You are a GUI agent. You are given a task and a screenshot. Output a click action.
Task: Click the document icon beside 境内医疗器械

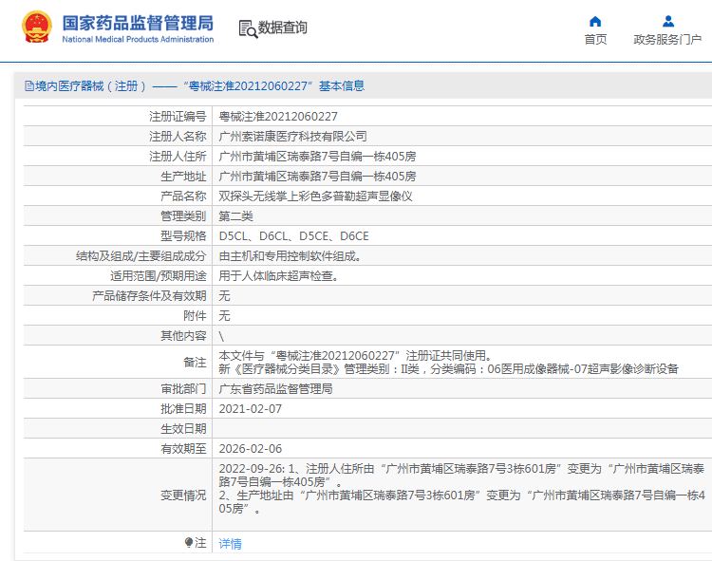pyautogui.click(x=28, y=86)
